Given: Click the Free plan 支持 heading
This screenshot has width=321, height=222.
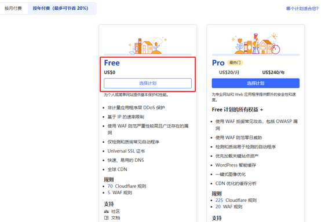Looking at the screenshot, I should pos(109,204).
